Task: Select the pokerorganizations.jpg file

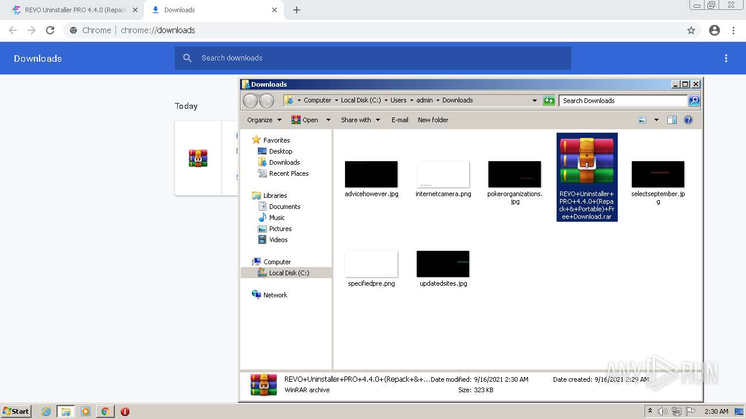Action: pyautogui.click(x=515, y=183)
